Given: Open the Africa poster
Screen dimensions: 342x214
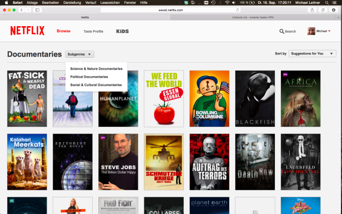Looking at the screenshot, I should coord(300,98).
